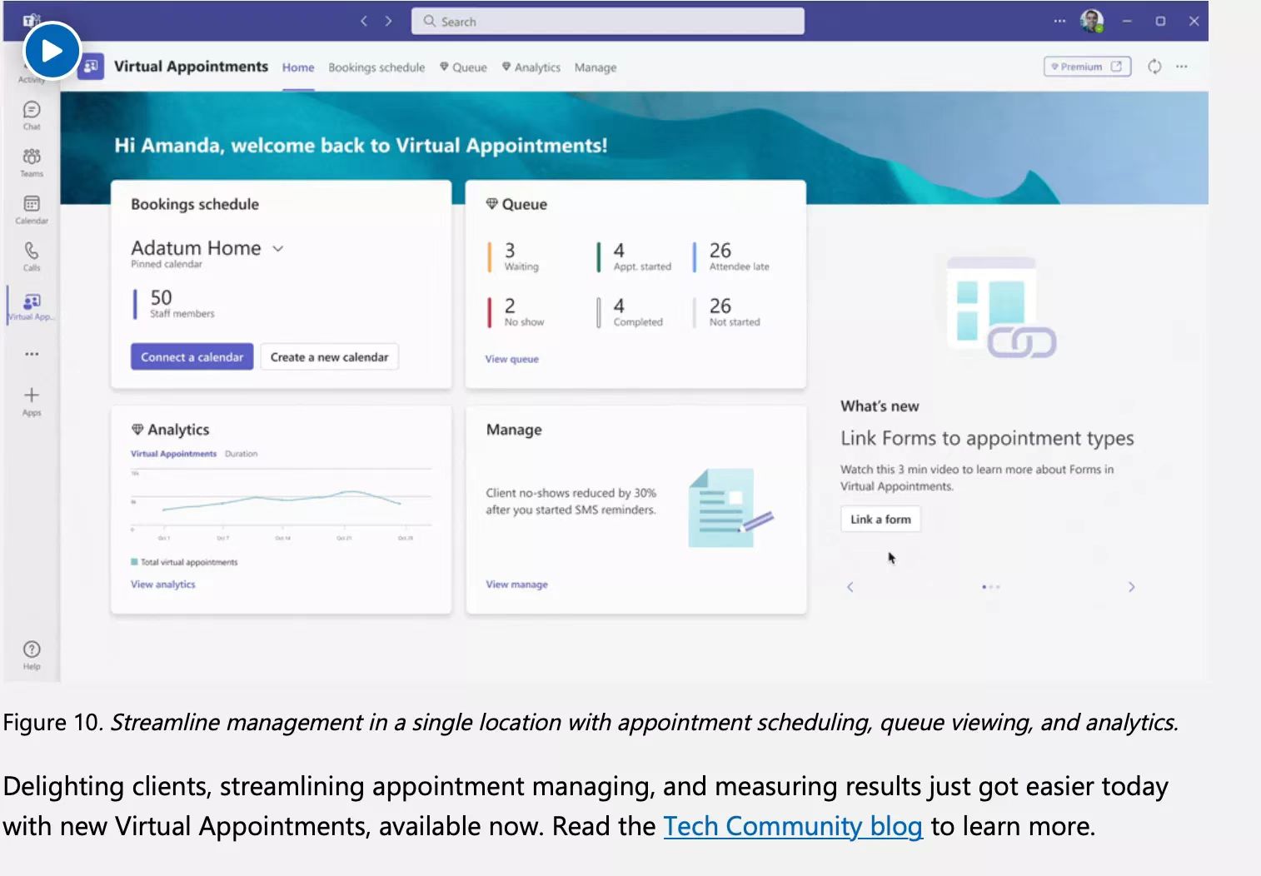Click the Virtual Appointments app logo
Image resolution: width=1261 pixels, height=876 pixels.
(x=91, y=66)
